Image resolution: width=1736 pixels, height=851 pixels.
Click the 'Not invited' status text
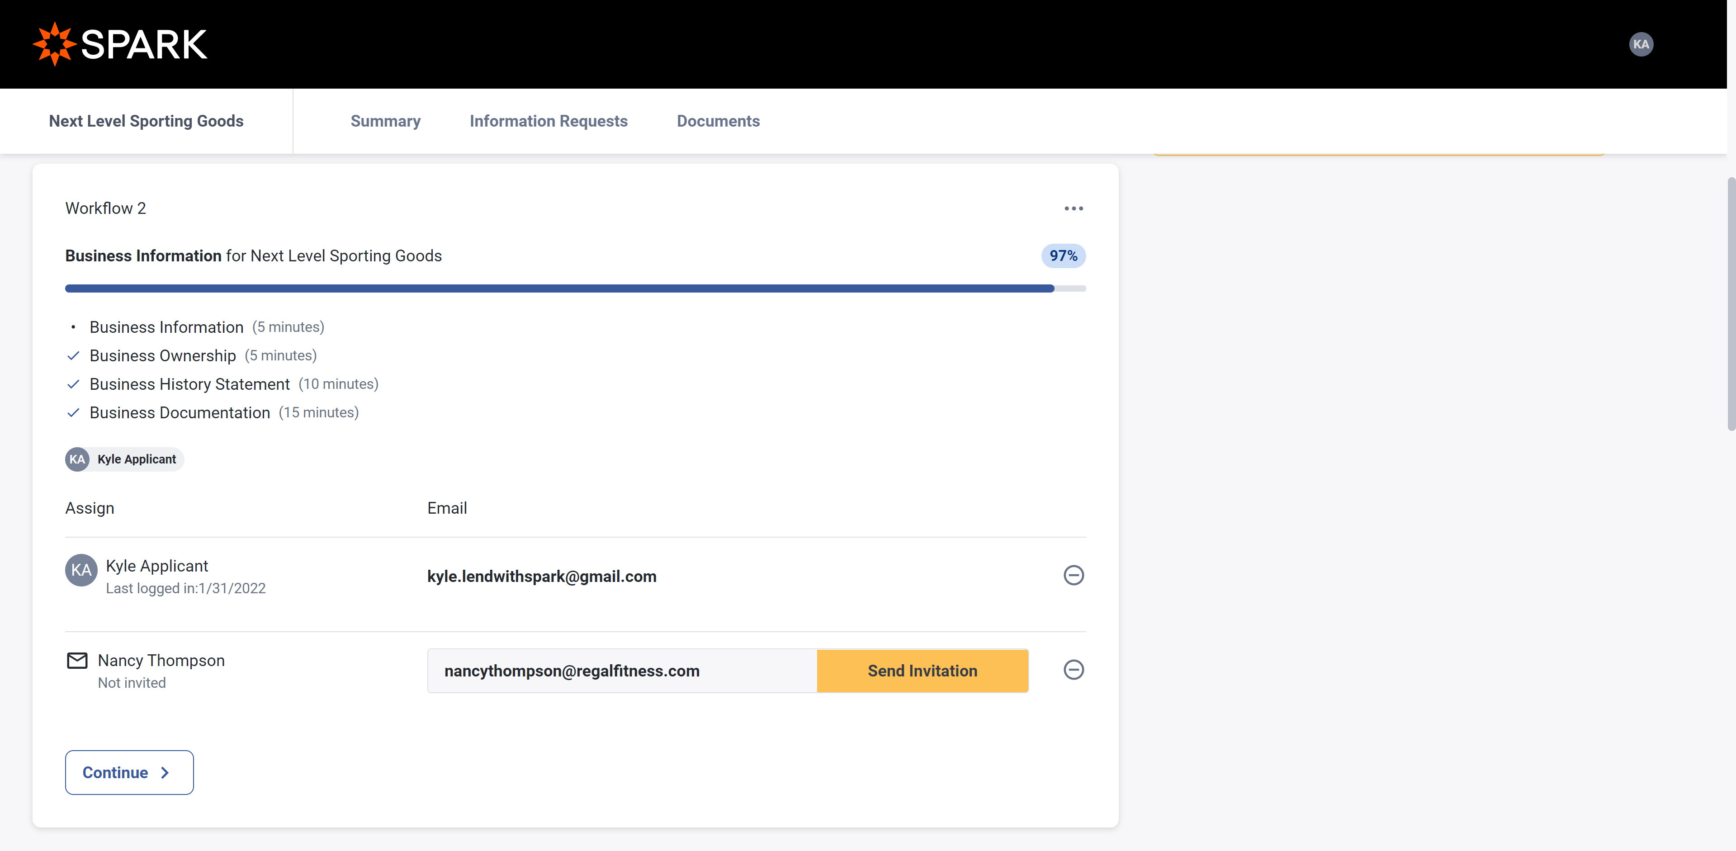132,682
